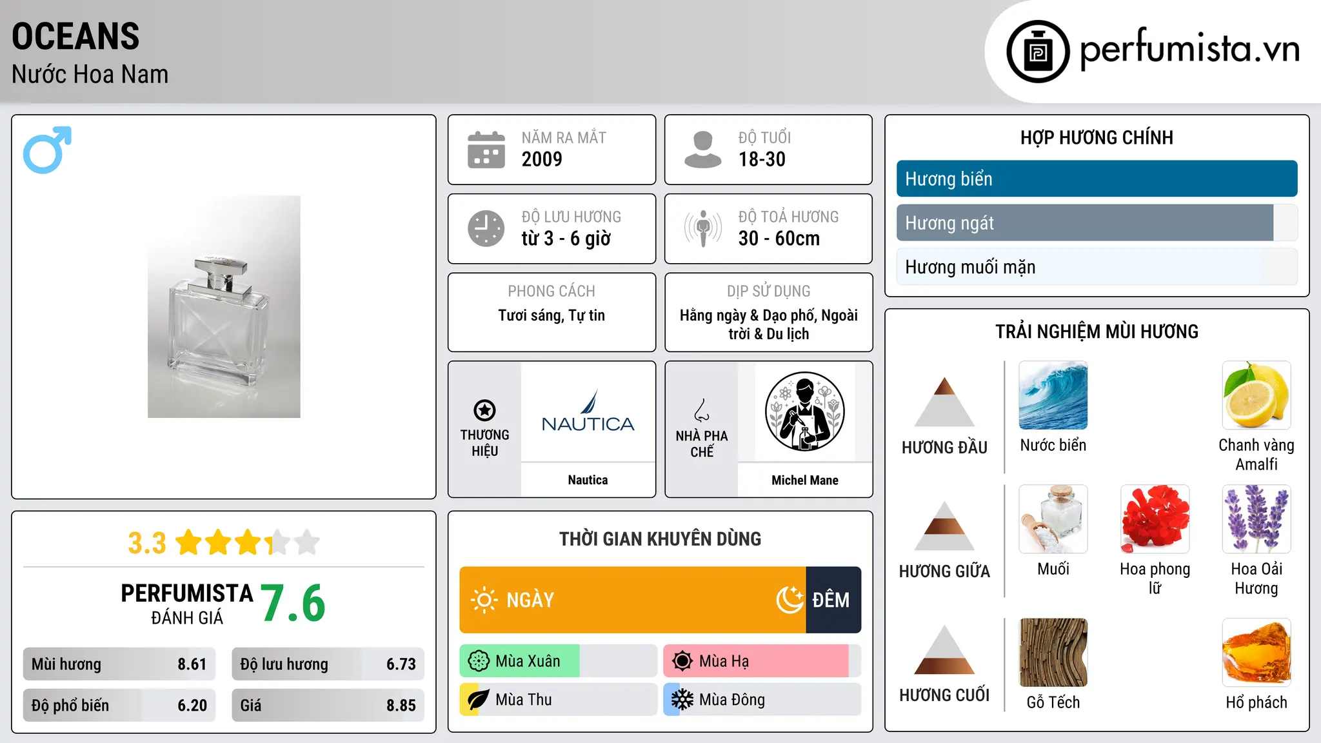Open the Nautica brand name link
Image resolution: width=1321 pixels, height=743 pixels.
tap(588, 480)
